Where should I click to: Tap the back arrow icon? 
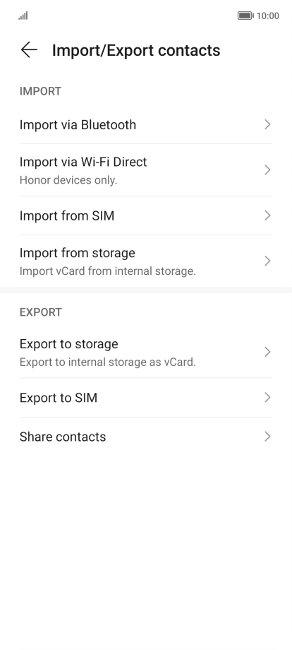point(29,49)
